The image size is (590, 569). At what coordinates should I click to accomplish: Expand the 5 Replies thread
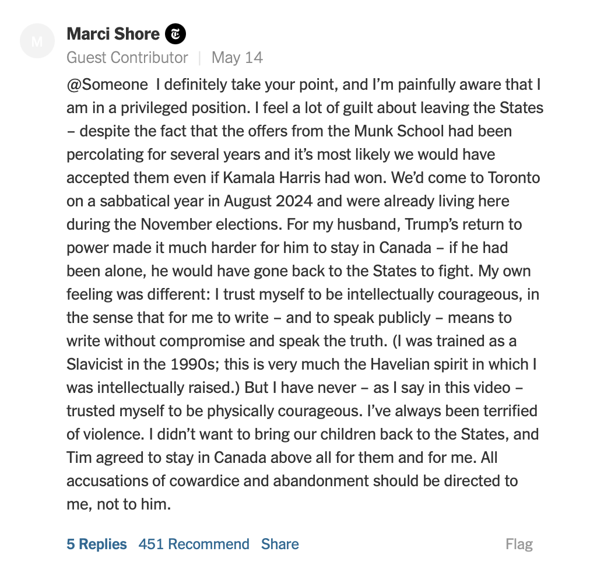97,544
